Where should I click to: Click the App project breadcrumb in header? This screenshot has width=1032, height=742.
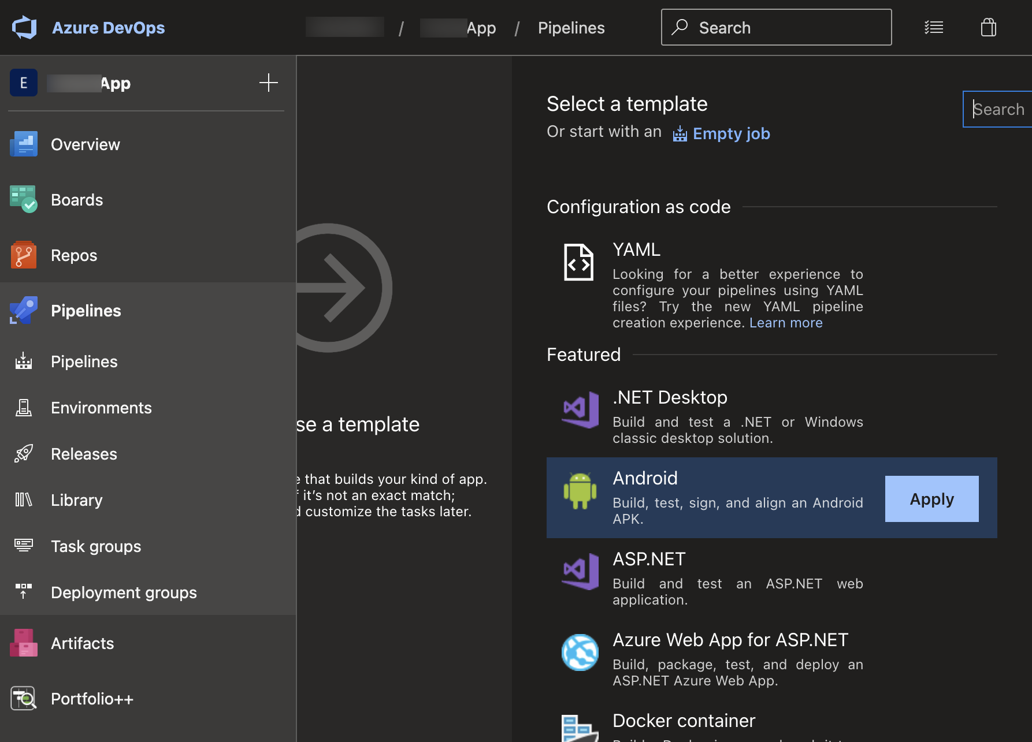coord(458,28)
